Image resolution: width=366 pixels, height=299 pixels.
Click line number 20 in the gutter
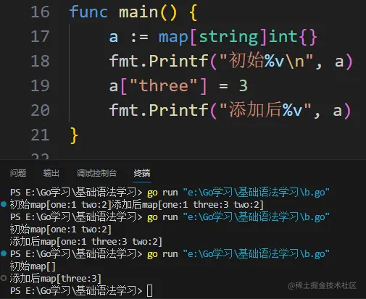tap(40, 110)
